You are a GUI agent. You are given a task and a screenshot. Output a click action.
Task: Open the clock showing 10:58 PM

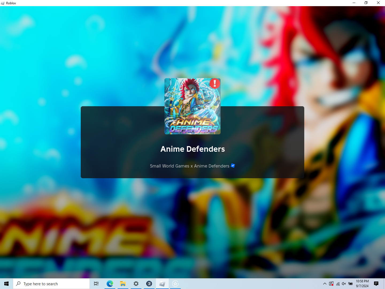point(362,284)
